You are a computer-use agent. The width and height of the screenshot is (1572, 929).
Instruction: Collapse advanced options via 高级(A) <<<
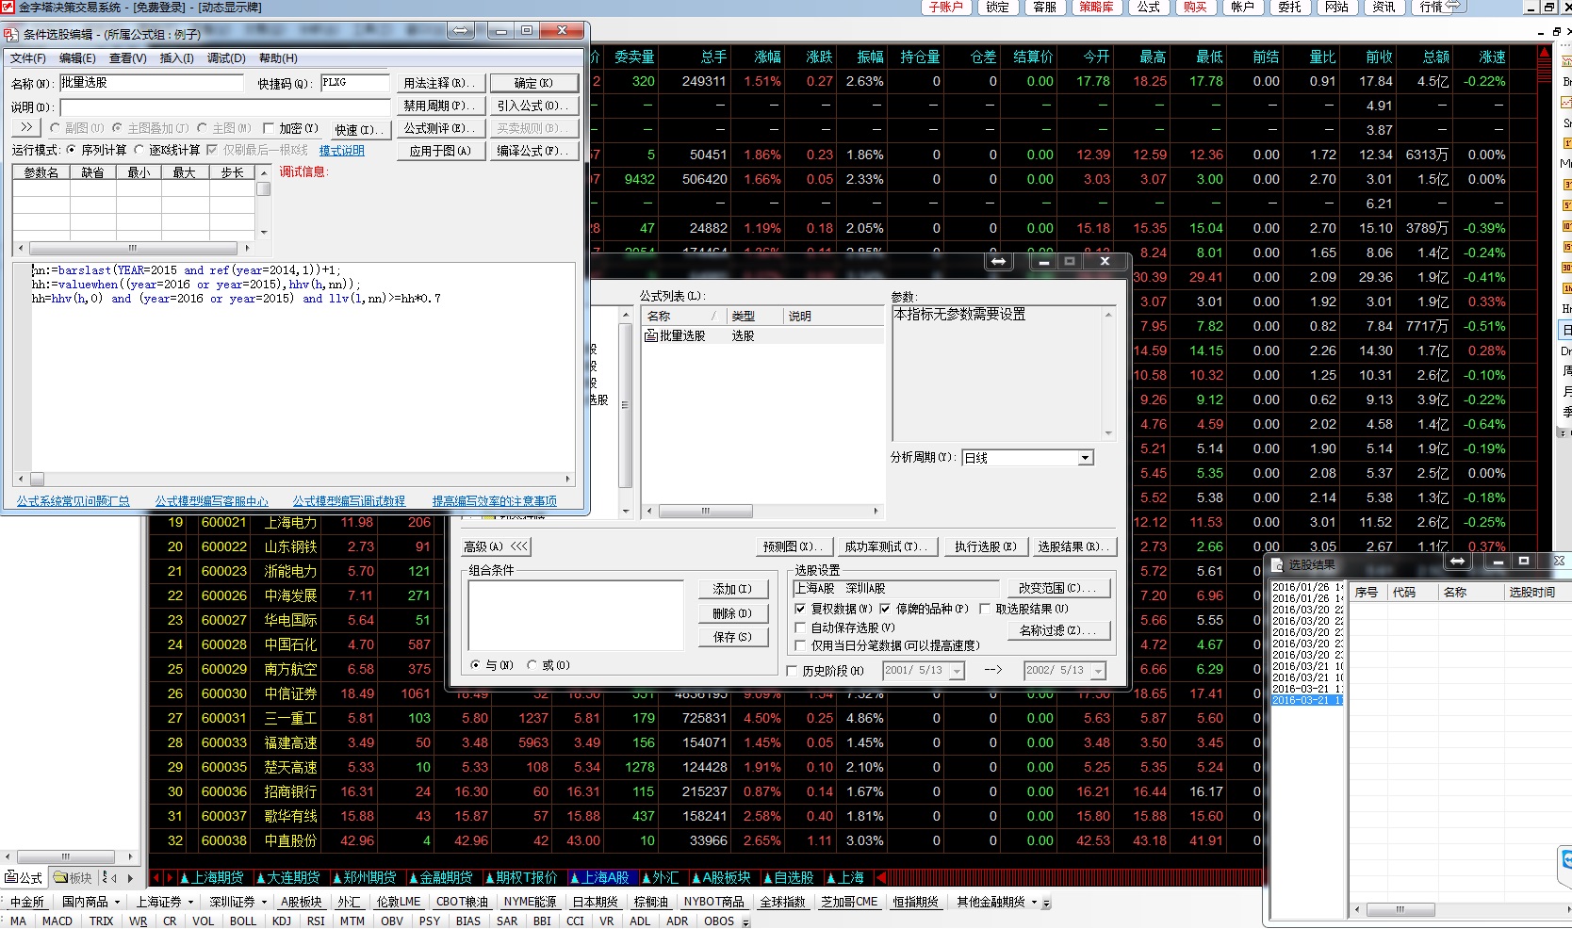click(497, 546)
